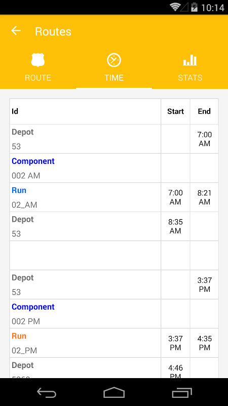Select the TIME tab label

113,78
